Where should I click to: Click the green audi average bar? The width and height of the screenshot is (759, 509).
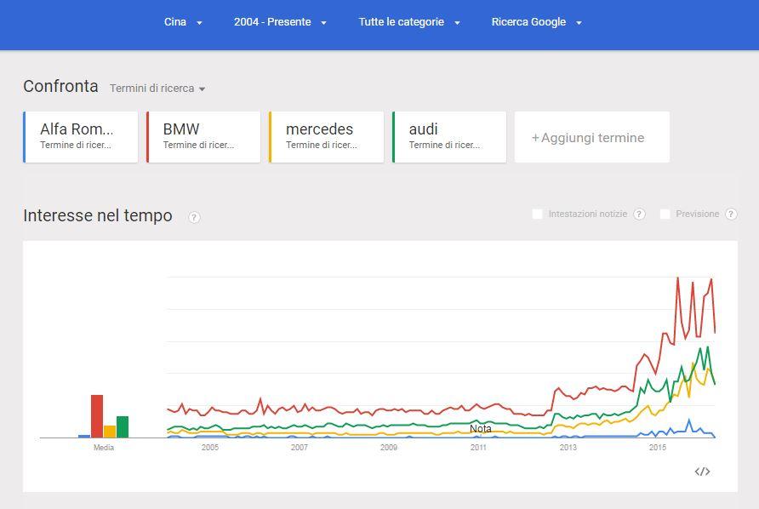[123, 426]
